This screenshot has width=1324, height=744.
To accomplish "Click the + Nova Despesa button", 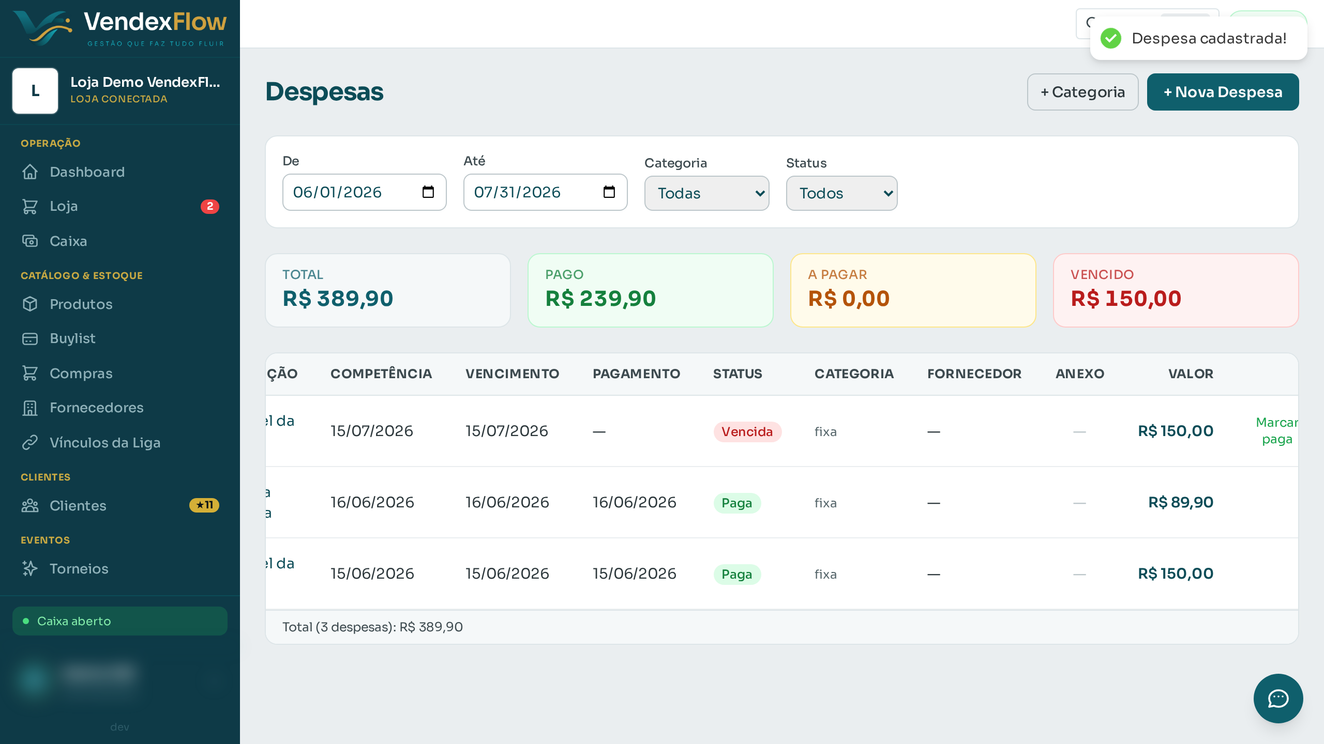I will click(1223, 92).
